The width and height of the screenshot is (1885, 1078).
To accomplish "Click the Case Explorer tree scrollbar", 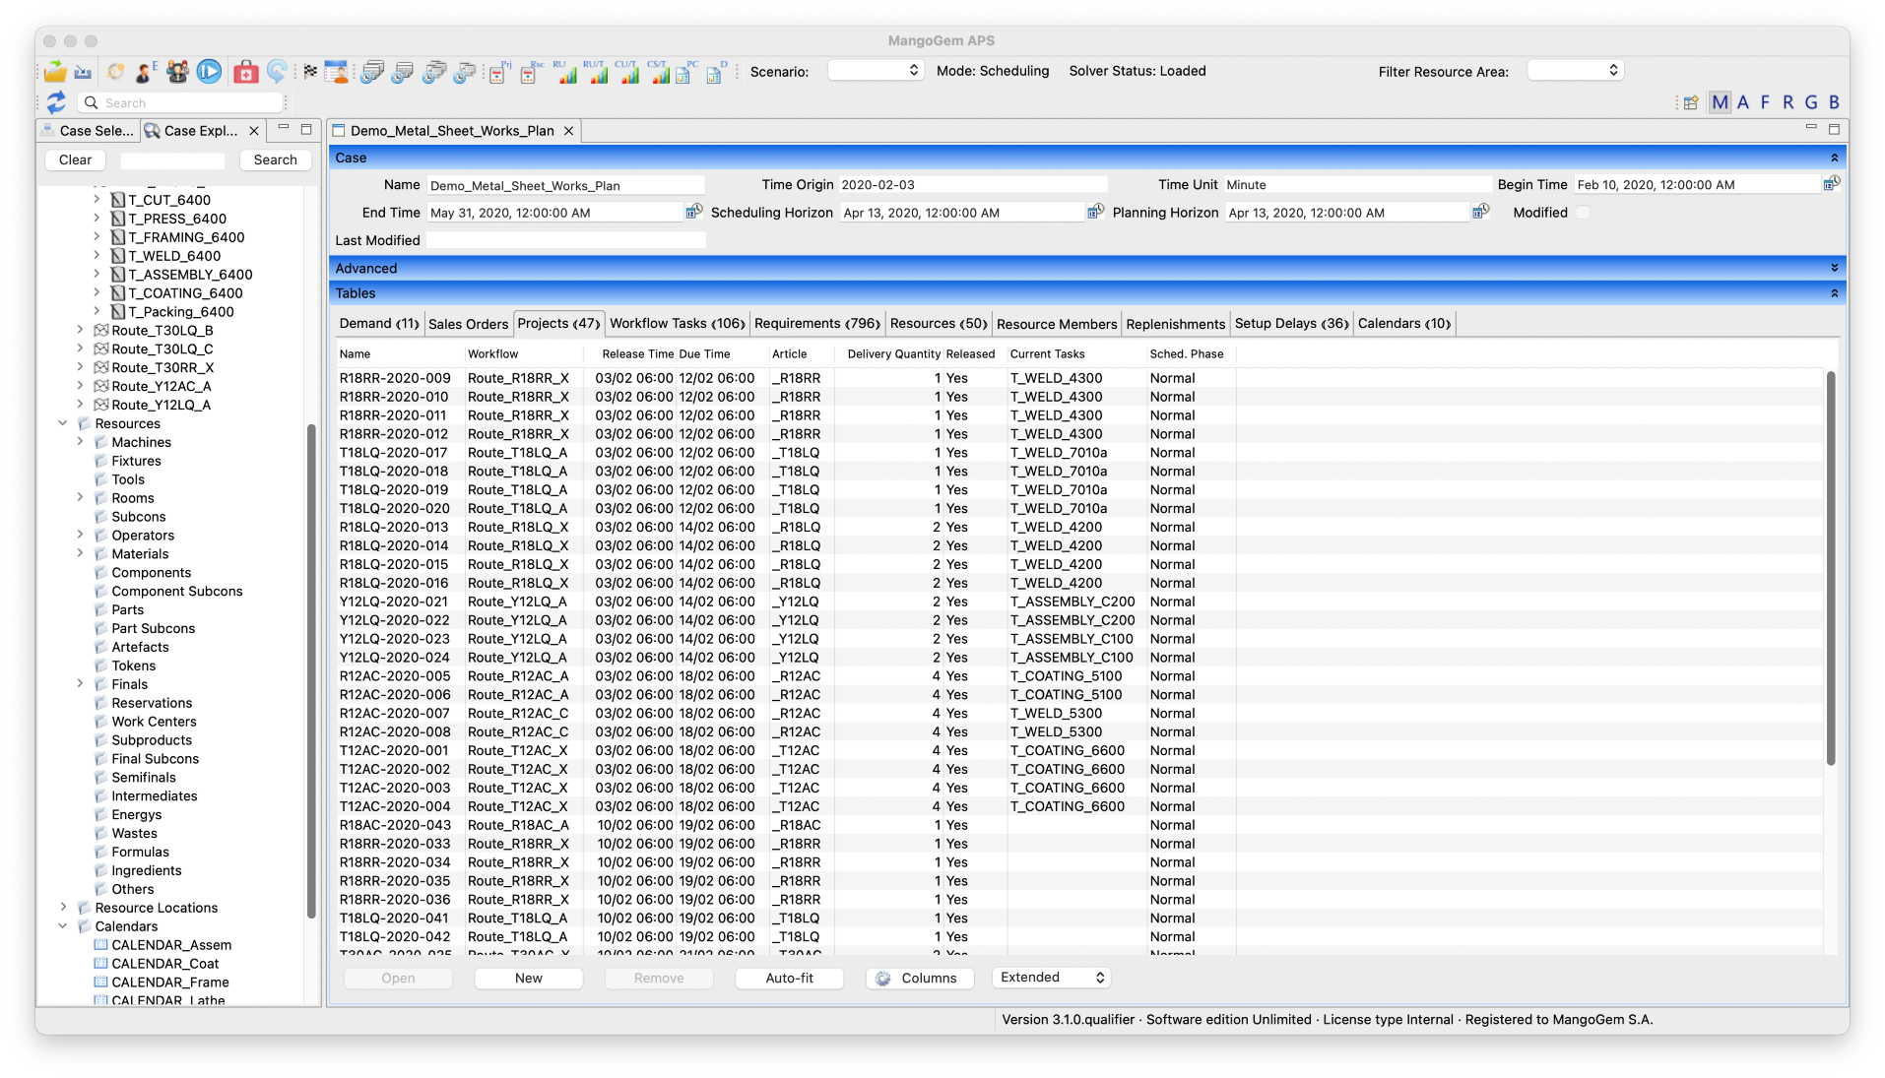I will click(311, 669).
